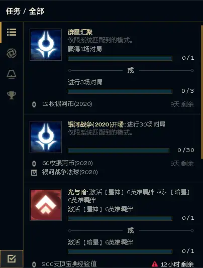Open the swirl category icon in sidebar
Viewport: 203px width, 268px height.
(x=12, y=53)
